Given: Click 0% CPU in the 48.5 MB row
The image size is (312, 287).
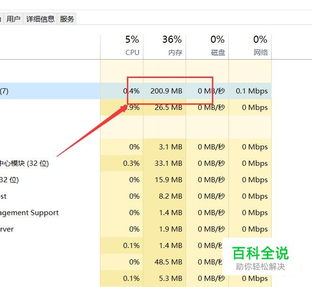Looking at the screenshot, I should click(x=134, y=262).
